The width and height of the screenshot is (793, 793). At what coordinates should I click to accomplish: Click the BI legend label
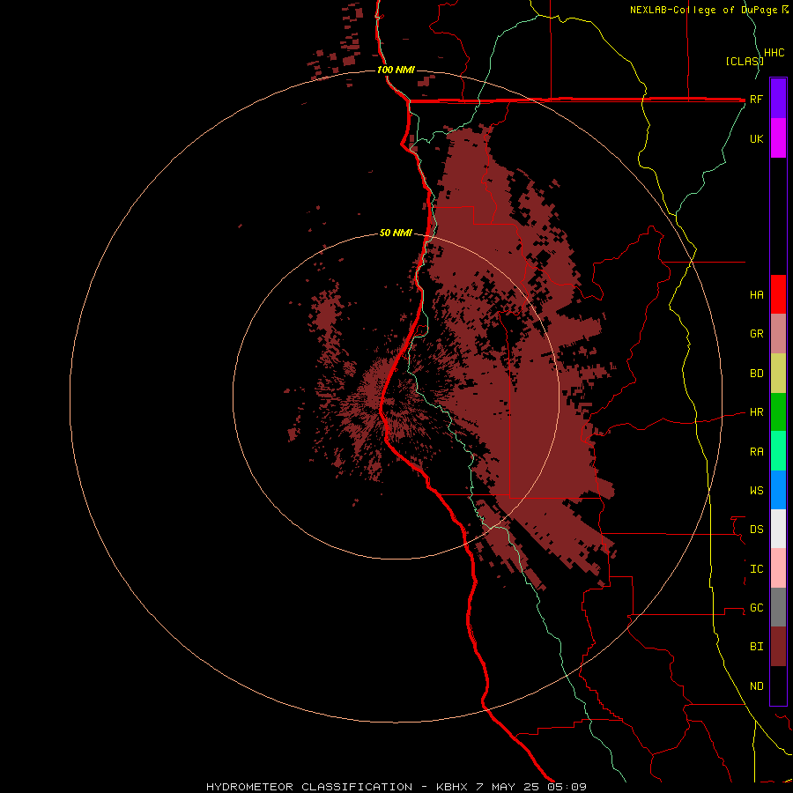pyautogui.click(x=756, y=647)
